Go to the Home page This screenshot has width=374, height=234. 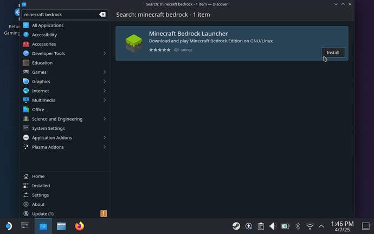(x=65, y=176)
